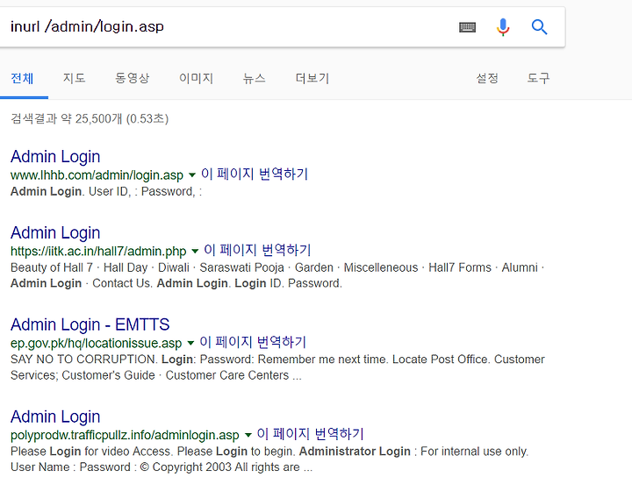Switch to the 동영상 tab
The height and width of the screenshot is (484, 632).
(x=133, y=78)
